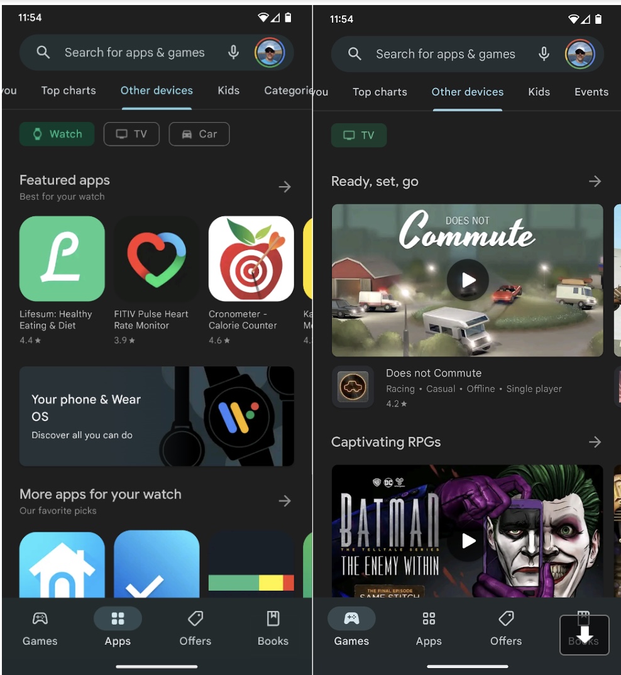
Task: Select the Watch device filter chip
Action: pos(57,134)
